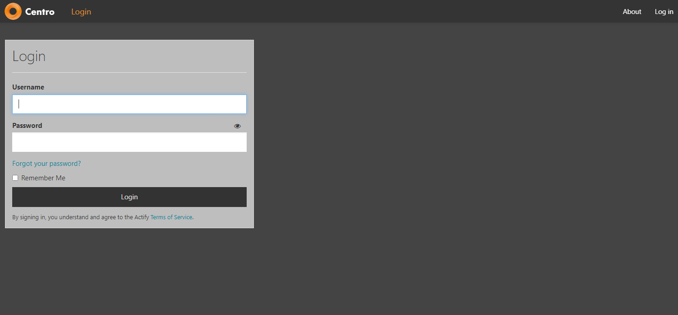Select Log in at top right
The image size is (678, 315).
[664, 12]
